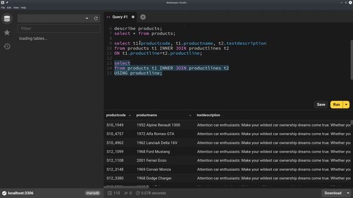Place cursor on line 6 describe products
Image resolution: width=353 pixels, height=198 pixels.
[138, 29]
